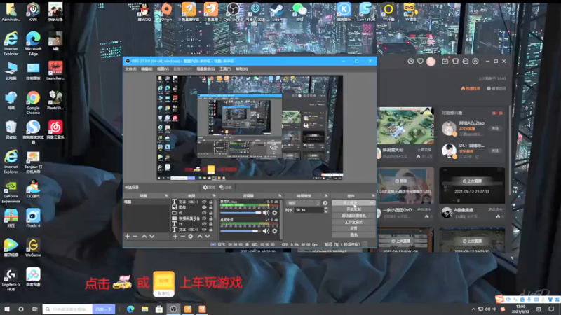Click 退出 button in OBS controls
This screenshot has width=561, height=315.
coord(353,235)
